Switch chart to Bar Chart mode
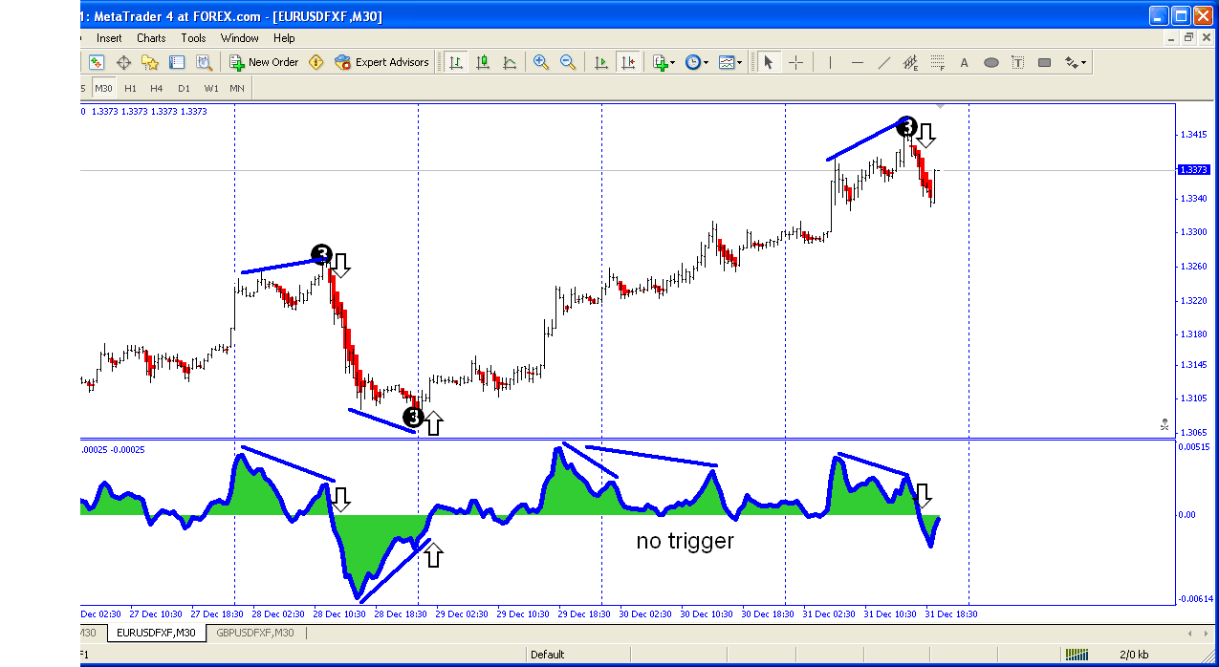1219x667 pixels. click(x=456, y=62)
